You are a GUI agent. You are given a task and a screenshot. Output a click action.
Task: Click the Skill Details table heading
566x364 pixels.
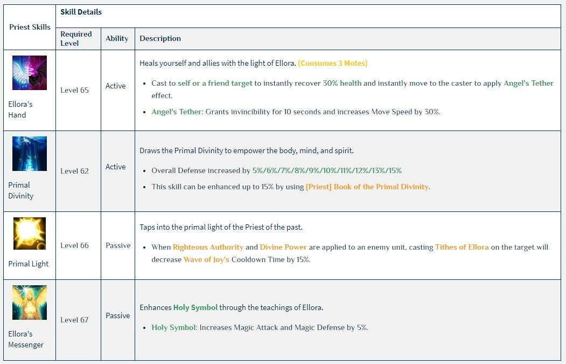[81, 12]
